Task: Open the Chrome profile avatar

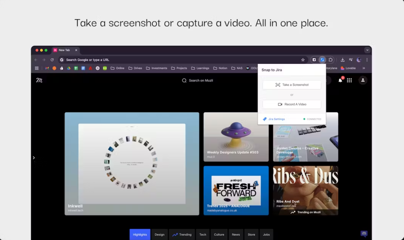Action: pos(359,60)
